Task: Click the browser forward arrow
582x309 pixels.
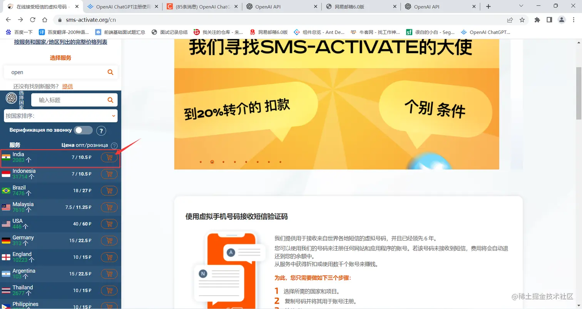Action: point(21,20)
